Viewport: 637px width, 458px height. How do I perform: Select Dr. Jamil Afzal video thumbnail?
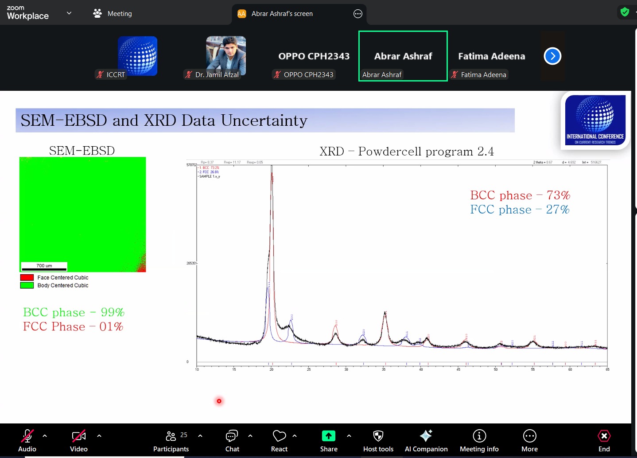pos(226,56)
